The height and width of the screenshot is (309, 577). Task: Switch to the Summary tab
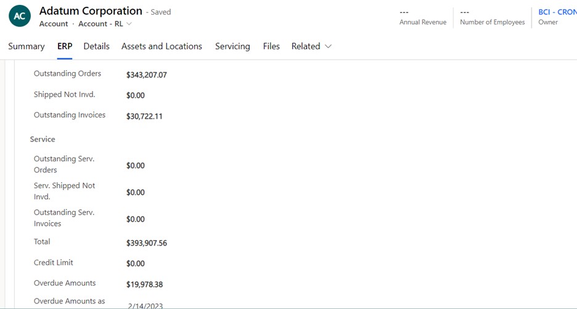coord(27,46)
